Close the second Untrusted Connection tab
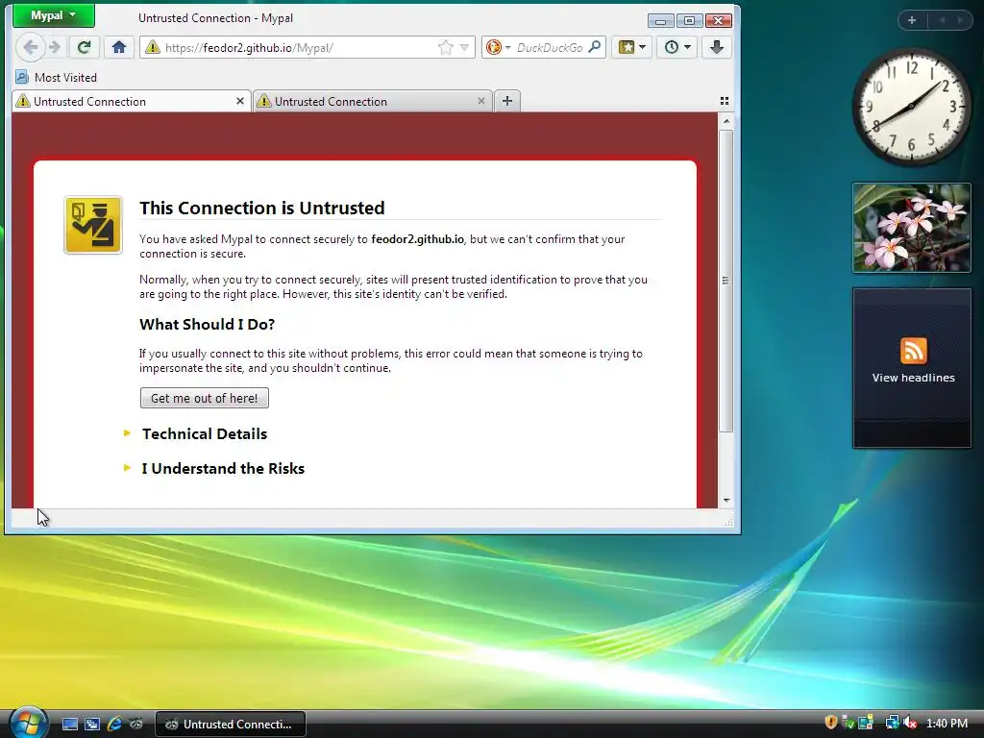Image resolution: width=984 pixels, height=738 pixels. tap(481, 101)
